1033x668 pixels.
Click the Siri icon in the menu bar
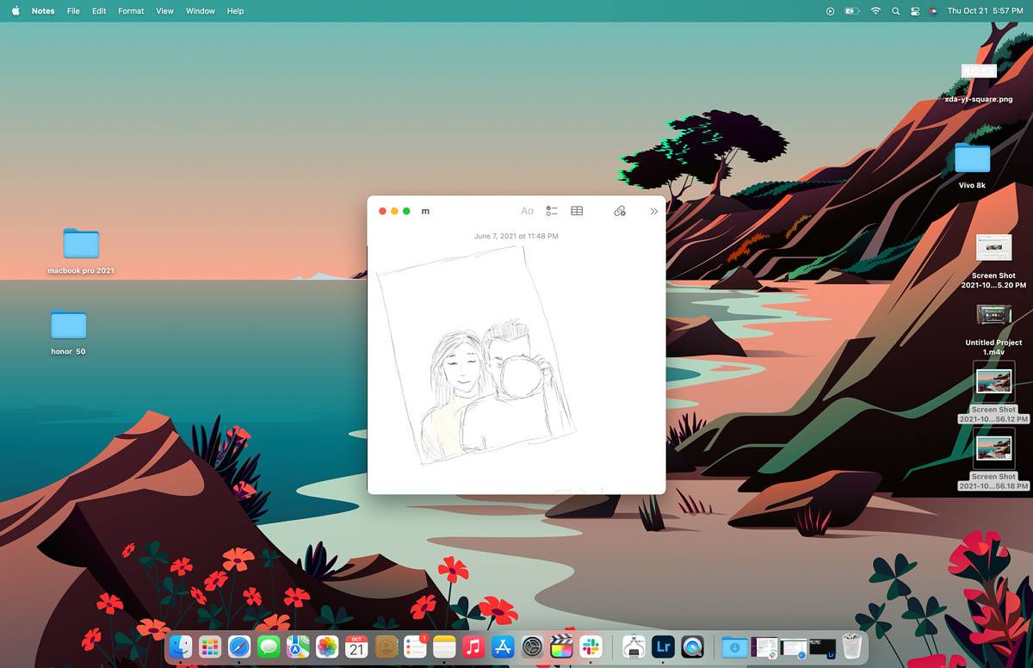pyautogui.click(x=933, y=11)
